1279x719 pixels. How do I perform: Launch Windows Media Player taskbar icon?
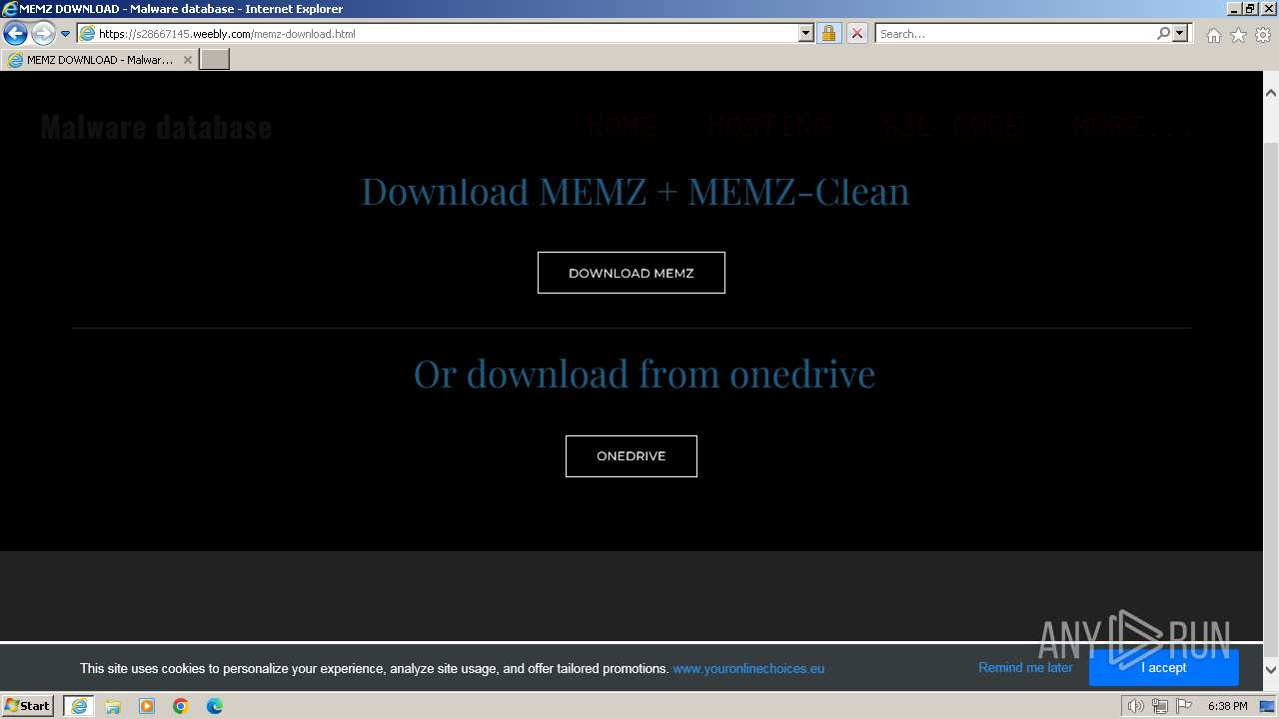click(x=147, y=706)
